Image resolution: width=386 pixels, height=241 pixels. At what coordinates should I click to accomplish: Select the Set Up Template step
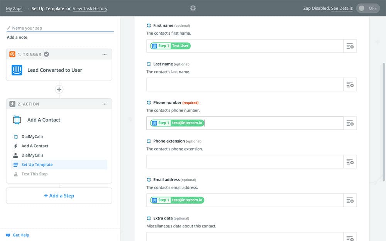[37, 165]
